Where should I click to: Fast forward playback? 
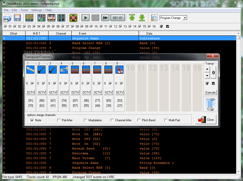pos(105,18)
